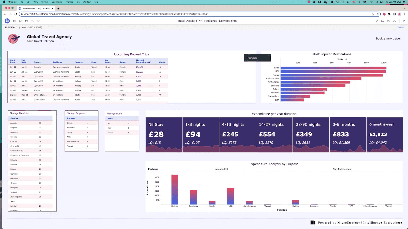This screenshot has height=229, width=408.
Task: Click the redo arrow icon
Action: 38,21
